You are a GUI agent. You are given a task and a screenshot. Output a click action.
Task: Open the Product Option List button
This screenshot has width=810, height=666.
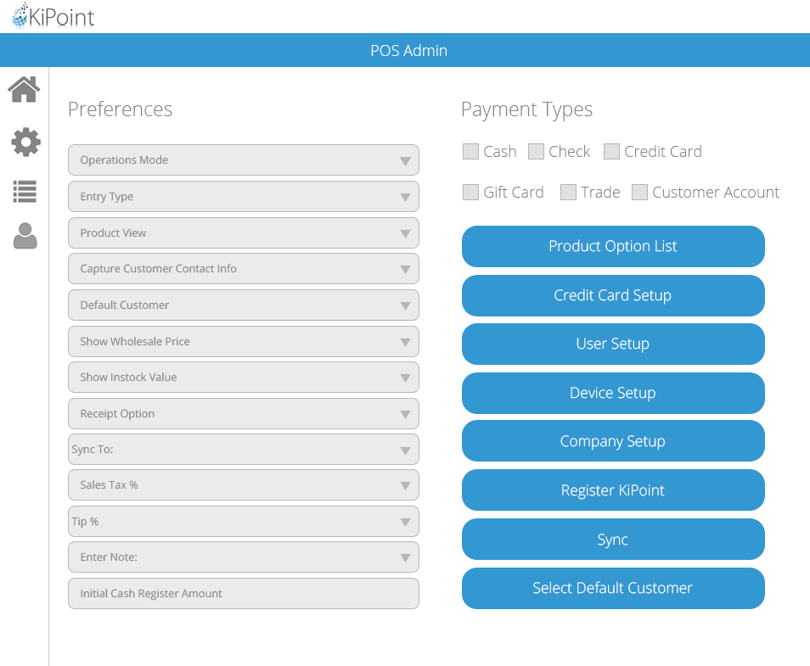coord(613,246)
